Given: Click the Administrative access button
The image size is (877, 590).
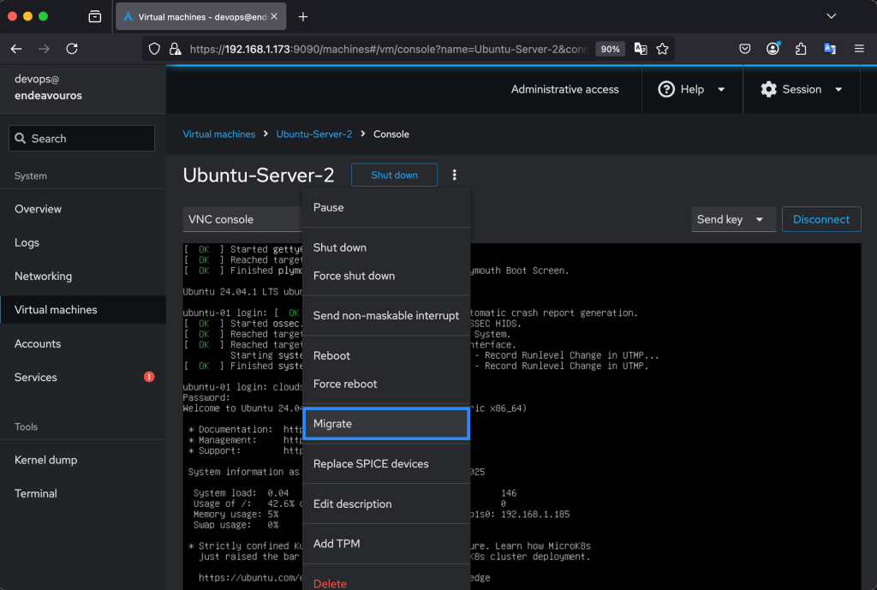Looking at the screenshot, I should click(x=564, y=89).
